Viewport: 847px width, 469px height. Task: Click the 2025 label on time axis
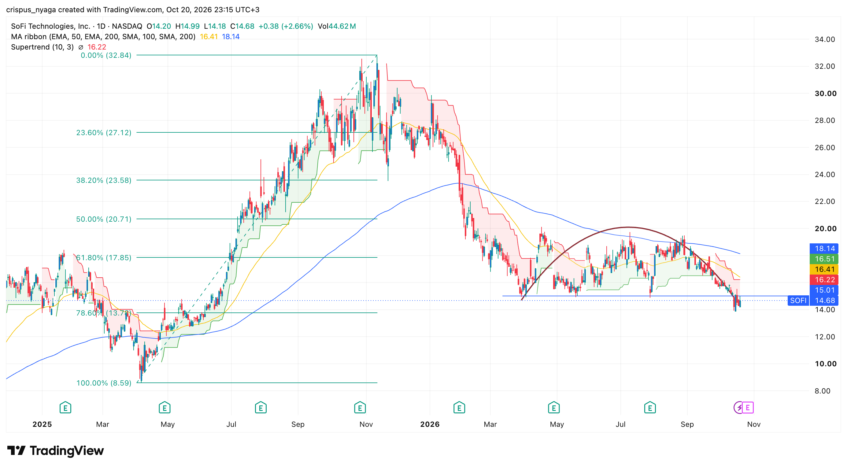pyautogui.click(x=42, y=424)
